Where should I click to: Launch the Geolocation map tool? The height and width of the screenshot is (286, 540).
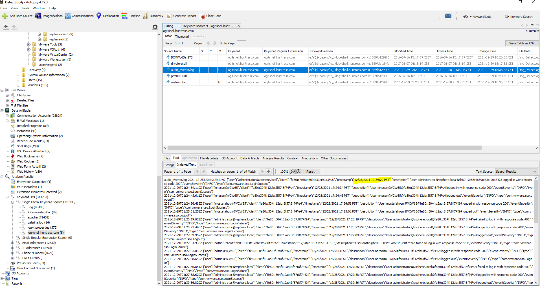coord(99,16)
